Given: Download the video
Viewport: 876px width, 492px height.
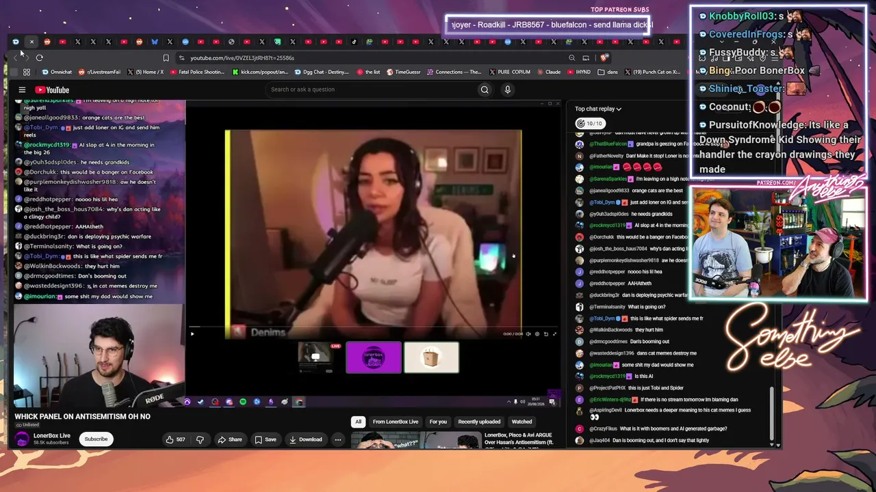Looking at the screenshot, I should 305,439.
